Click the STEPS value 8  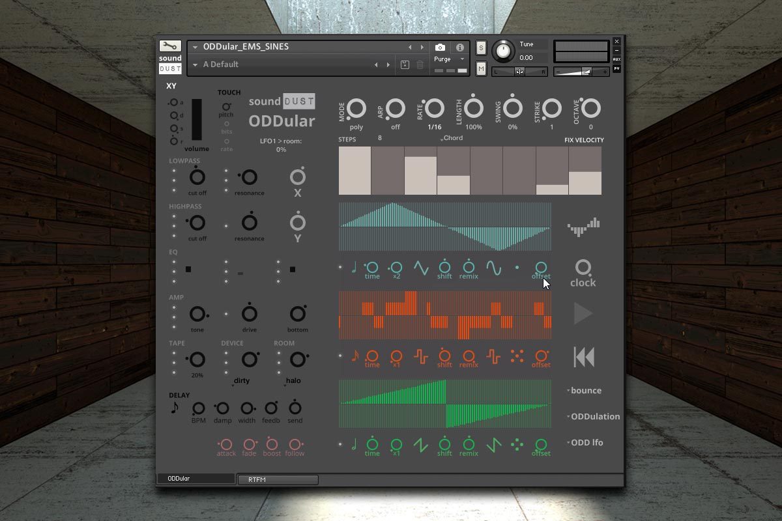coord(380,138)
